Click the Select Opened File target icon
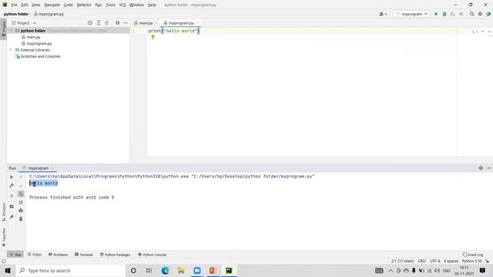Screen dimensions: 493x277 (x=90, y=23)
